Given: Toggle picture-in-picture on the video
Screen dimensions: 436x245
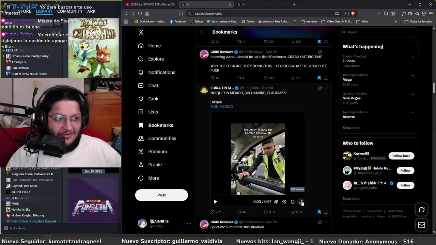Looking at the screenshot, I should point(293,202).
